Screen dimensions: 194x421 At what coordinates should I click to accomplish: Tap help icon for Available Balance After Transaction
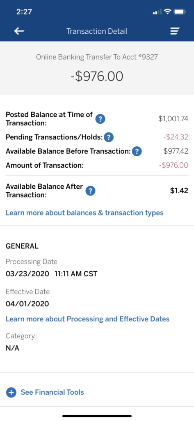click(x=91, y=191)
